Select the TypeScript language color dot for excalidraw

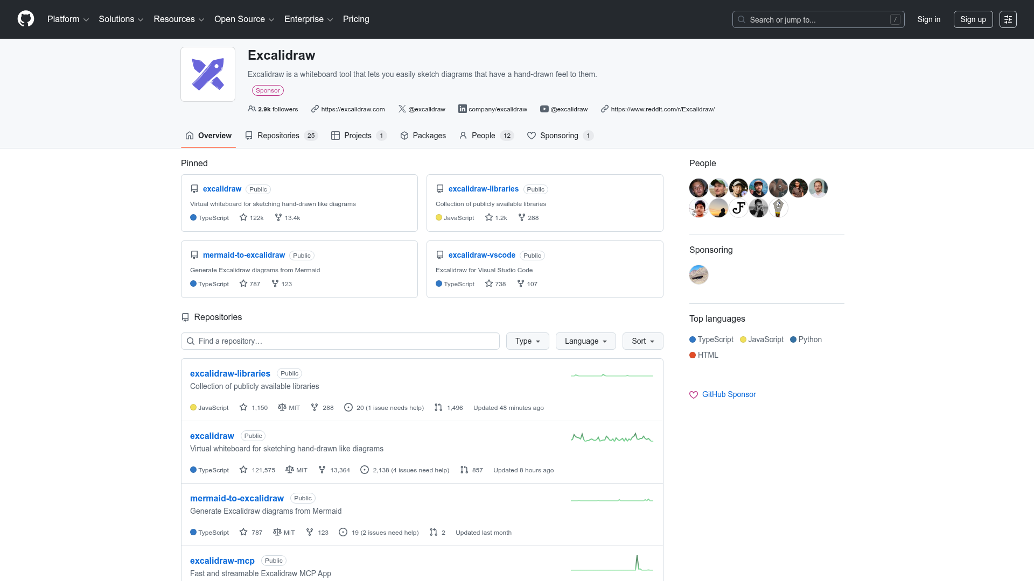[x=194, y=470]
